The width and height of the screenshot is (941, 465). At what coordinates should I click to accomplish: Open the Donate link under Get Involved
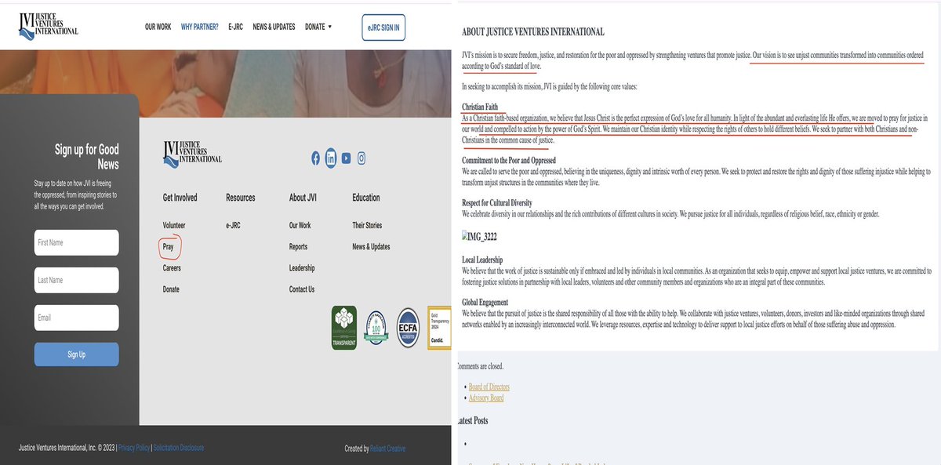point(171,289)
